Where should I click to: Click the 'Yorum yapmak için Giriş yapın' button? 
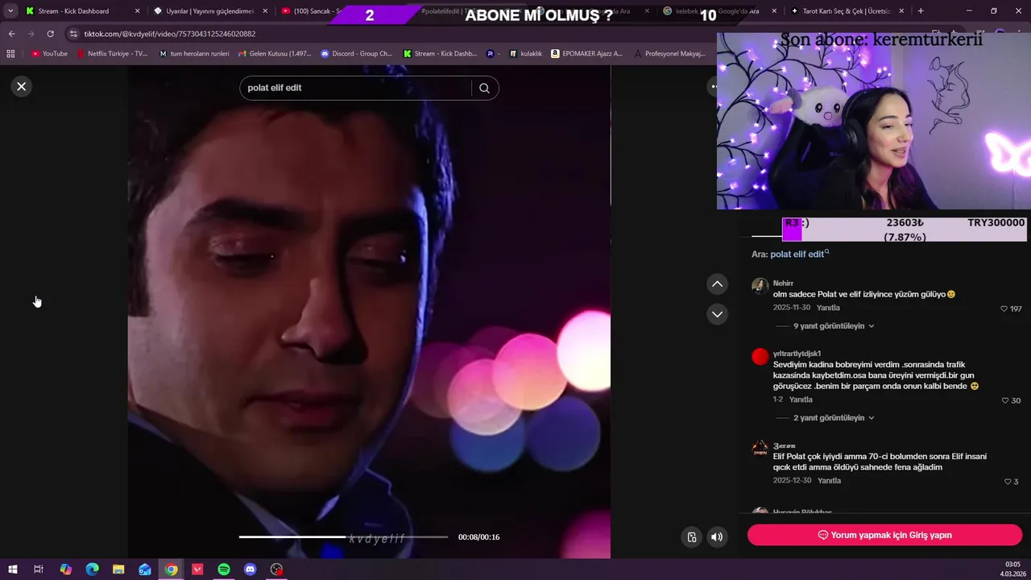(884, 535)
